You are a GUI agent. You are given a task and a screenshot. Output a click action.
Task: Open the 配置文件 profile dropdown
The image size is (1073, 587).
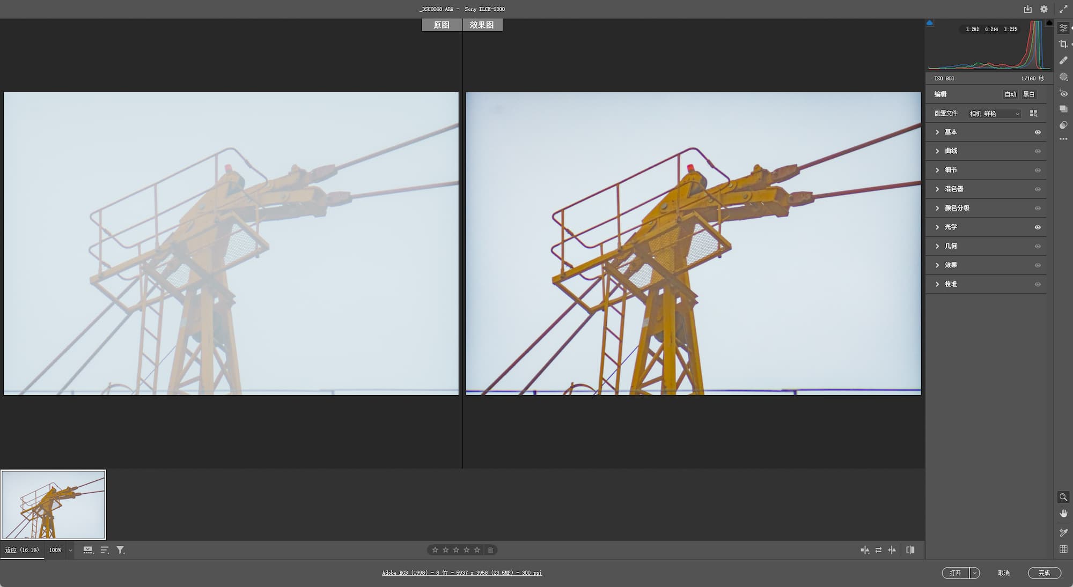coord(994,114)
